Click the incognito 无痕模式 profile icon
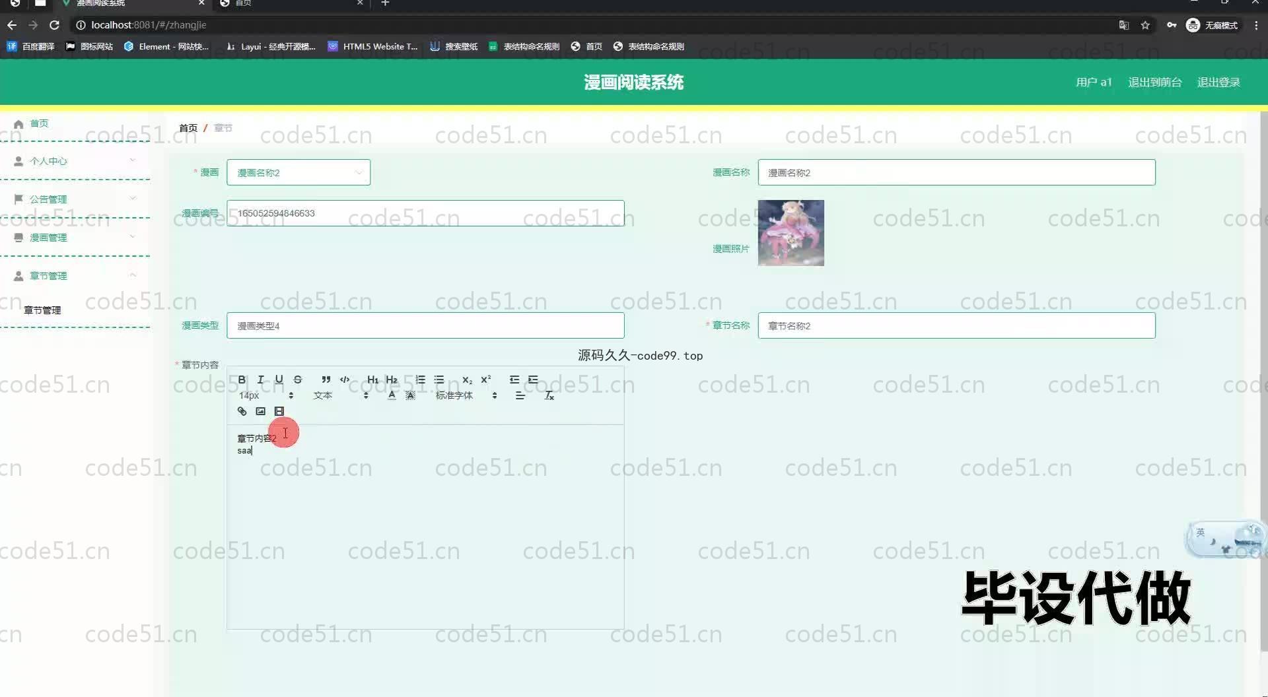This screenshot has width=1268, height=697. click(x=1212, y=25)
